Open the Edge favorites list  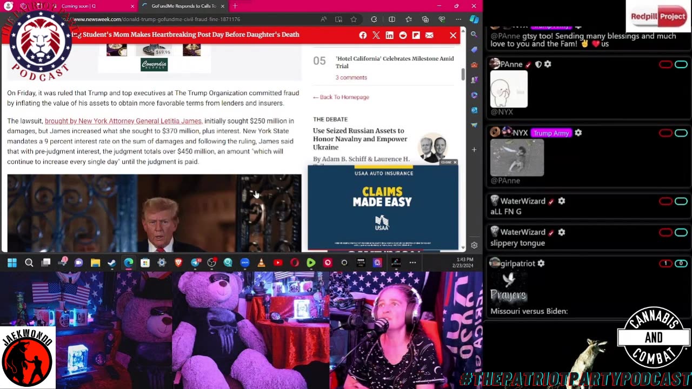(x=409, y=19)
